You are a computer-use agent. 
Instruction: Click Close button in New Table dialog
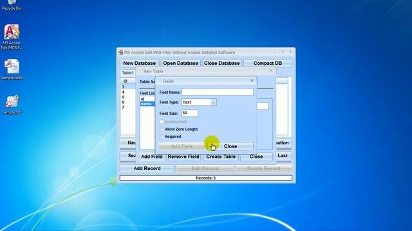click(x=256, y=157)
